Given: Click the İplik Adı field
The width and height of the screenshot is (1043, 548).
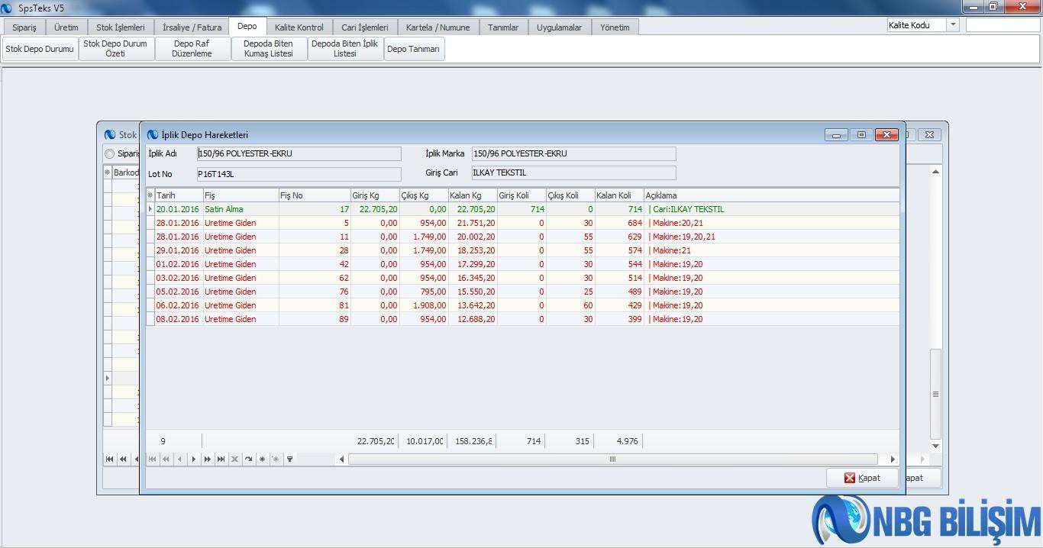Looking at the screenshot, I should (x=299, y=153).
